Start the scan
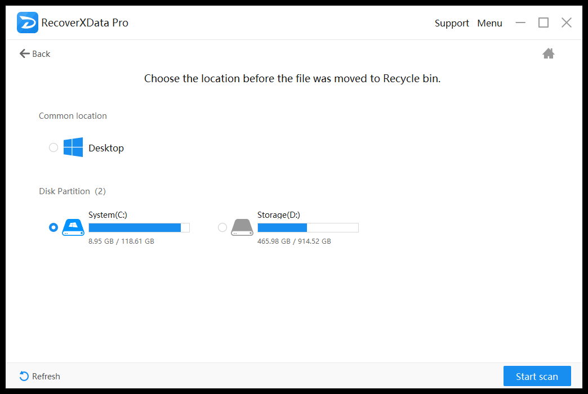The width and height of the screenshot is (588, 394). pyautogui.click(x=537, y=376)
